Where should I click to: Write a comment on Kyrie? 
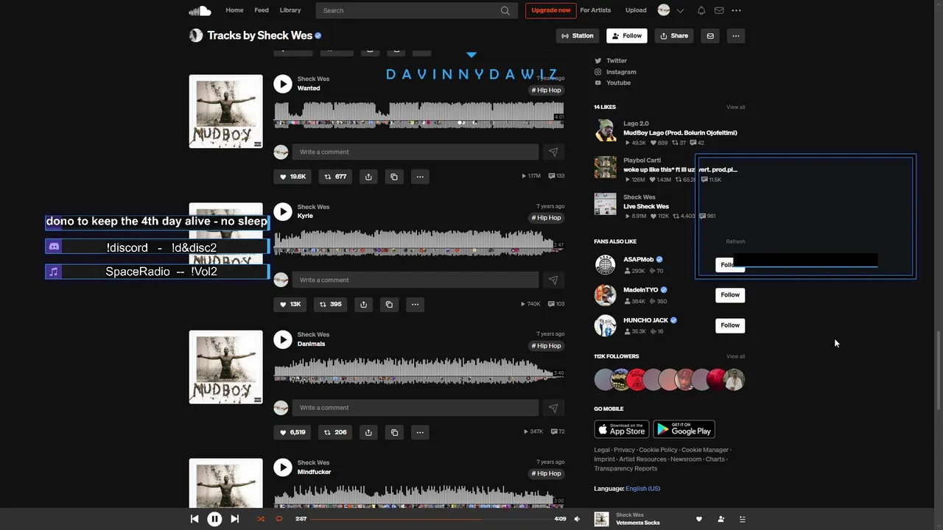click(x=416, y=280)
